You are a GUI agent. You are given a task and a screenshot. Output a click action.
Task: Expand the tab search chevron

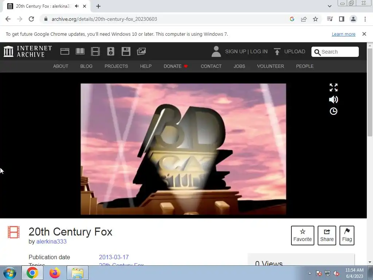click(x=329, y=6)
